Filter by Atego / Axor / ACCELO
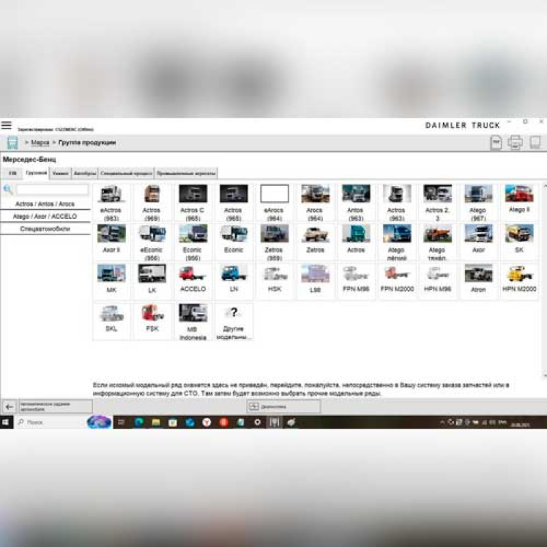 pyautogui.click(x=45, y=216)
